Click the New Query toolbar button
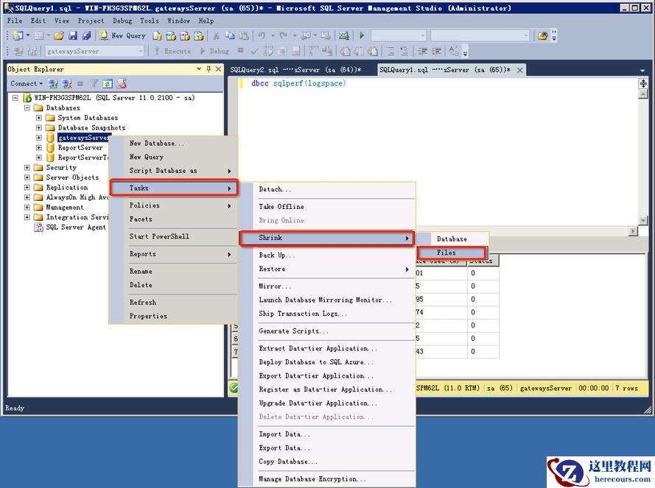 point(122,35)
